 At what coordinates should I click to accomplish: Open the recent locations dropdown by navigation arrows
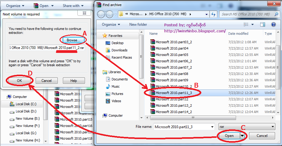tap(115, 14)
